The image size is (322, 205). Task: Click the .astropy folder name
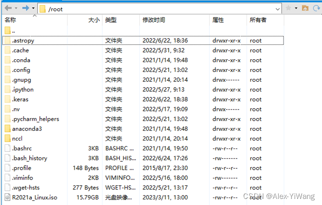tap(23, 41)
